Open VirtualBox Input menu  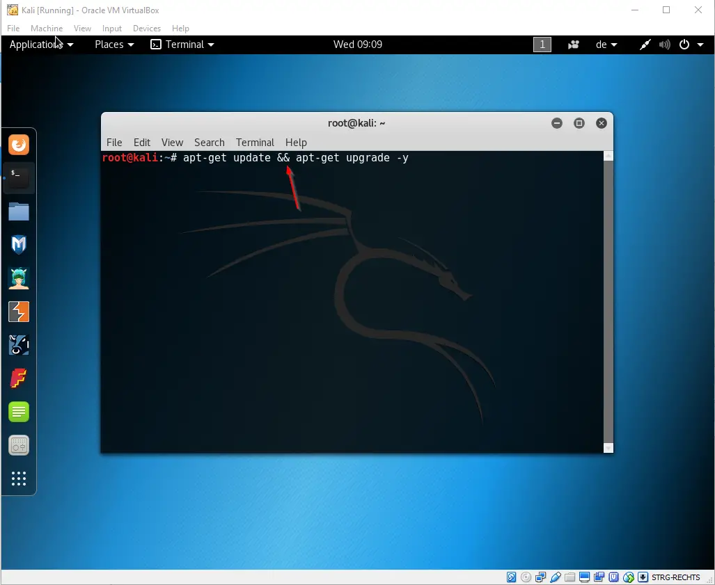111,29
